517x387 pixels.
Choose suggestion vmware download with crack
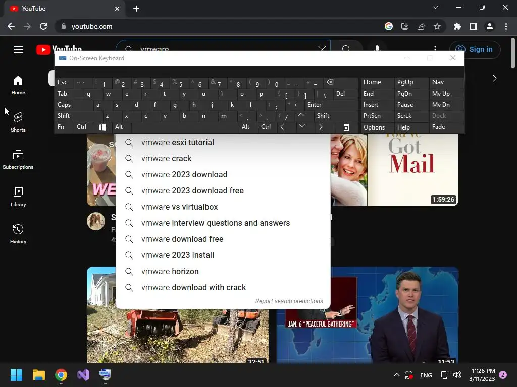pos(223,287)
